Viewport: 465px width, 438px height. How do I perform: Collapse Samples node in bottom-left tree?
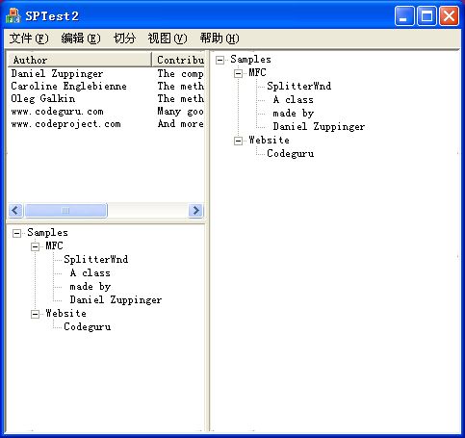(x=16, y=233)
